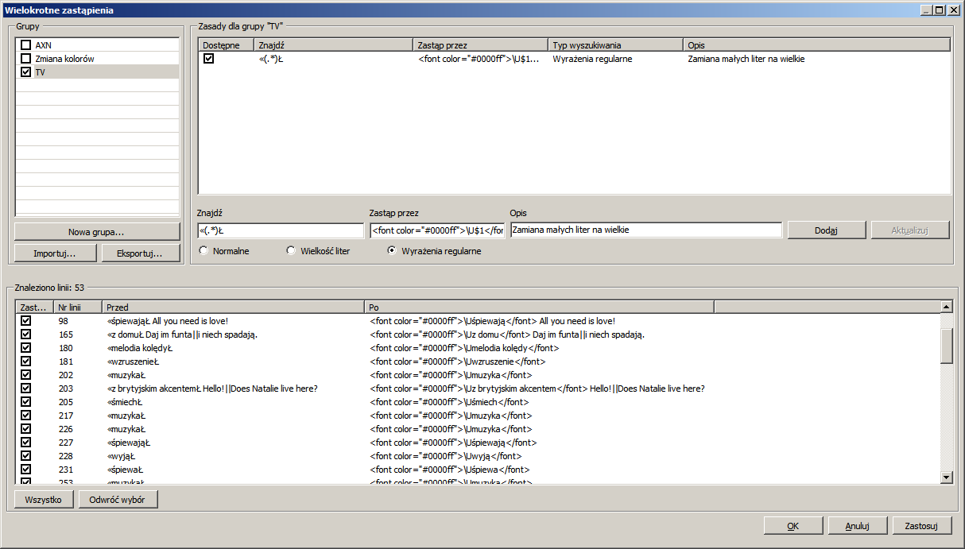Focus the Opis input field

coord(646,230)
